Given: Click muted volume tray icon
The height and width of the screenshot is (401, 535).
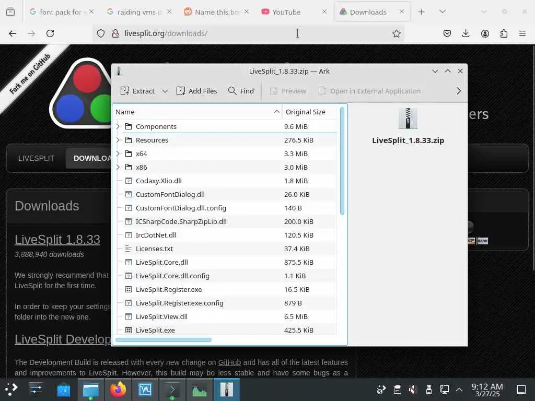Looking at the screenshot, I should pyautogui.click(x=413, y=390).
